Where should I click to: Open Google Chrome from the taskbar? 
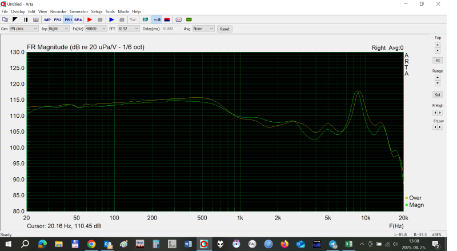[x=91, y=244]
